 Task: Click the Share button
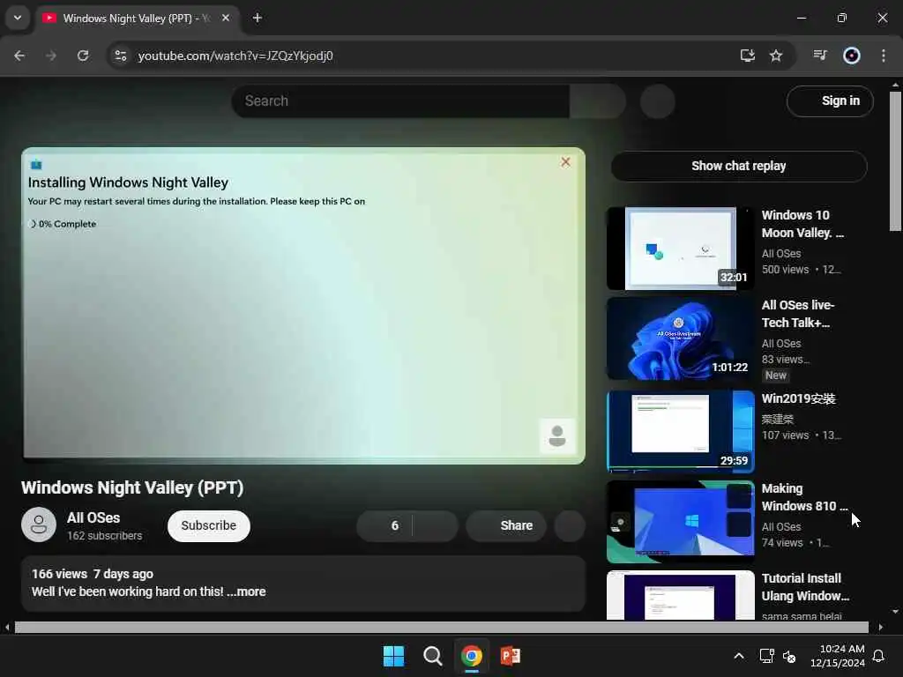tap(506, 525)
